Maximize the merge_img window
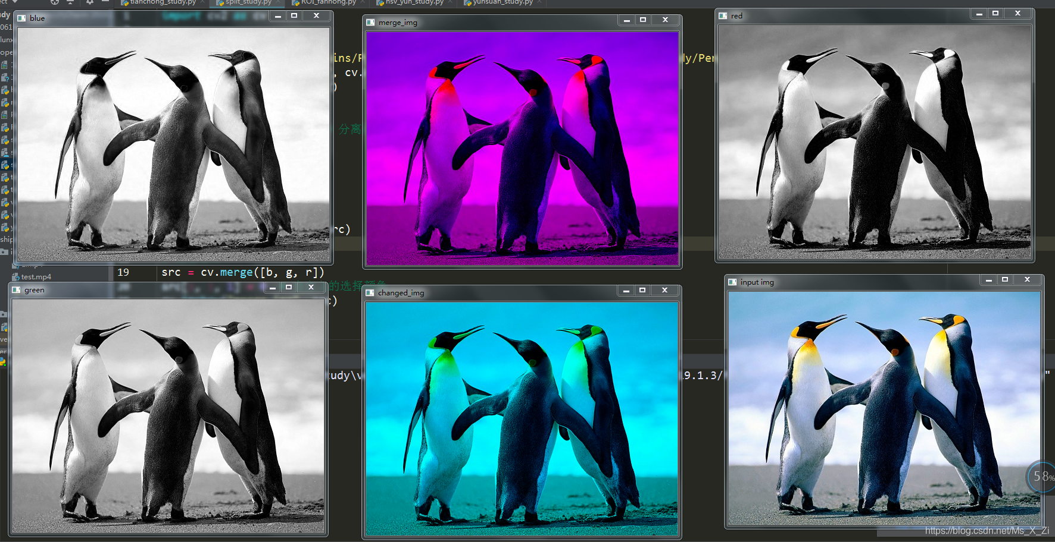1055x542 pixels. point(643,20)
